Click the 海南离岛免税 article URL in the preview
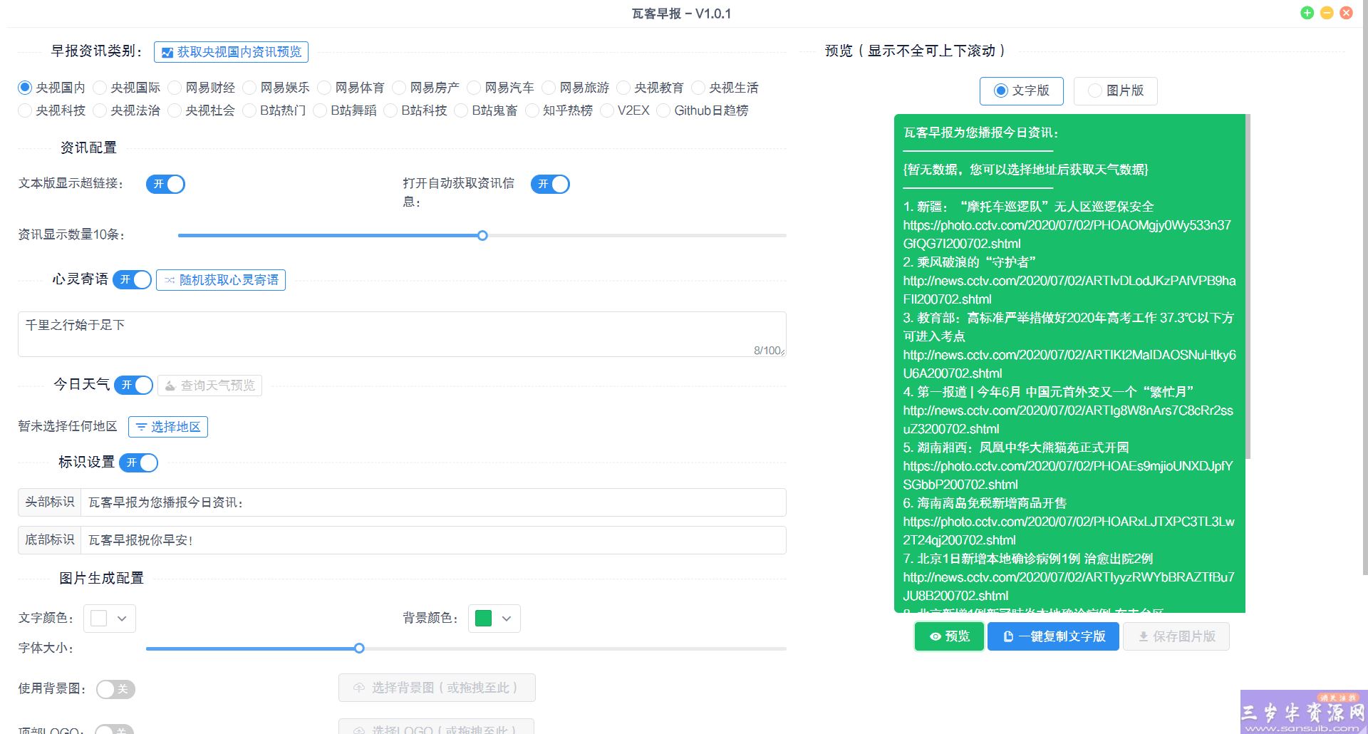 pyautogui.click(x=1069, y=531)
